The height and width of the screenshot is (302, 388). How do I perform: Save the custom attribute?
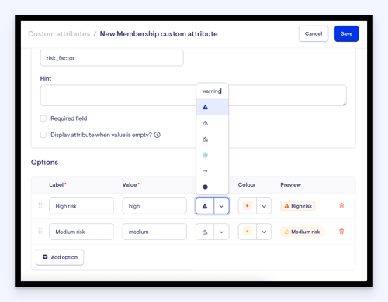coord(346,33)
